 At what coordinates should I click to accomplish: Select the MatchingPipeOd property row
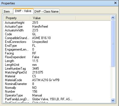57,72
